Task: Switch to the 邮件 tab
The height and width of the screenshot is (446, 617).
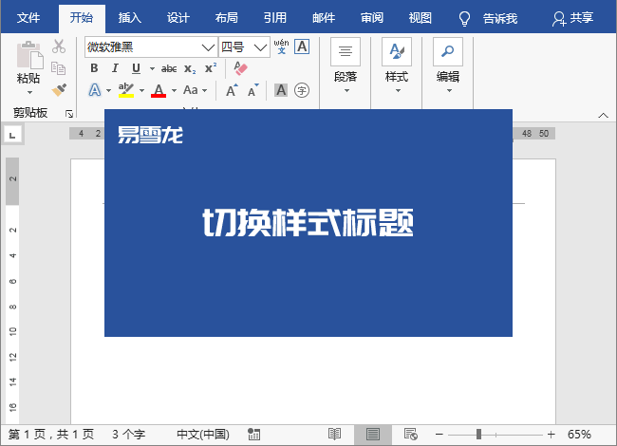Action: pos(324,18)
